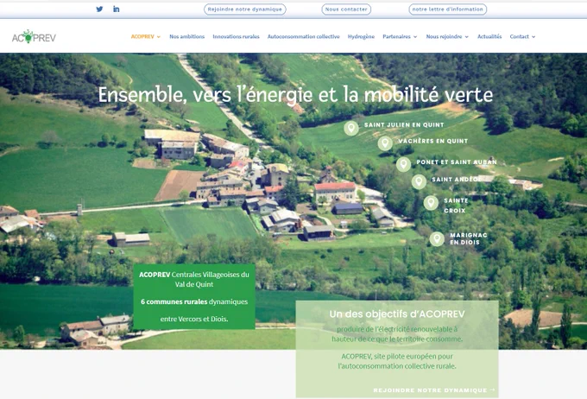Image resolution: width=587 pixels, height=399 pixels.
Task: Select the Ponet et Saint Auban label
Action: pos(457,161)
